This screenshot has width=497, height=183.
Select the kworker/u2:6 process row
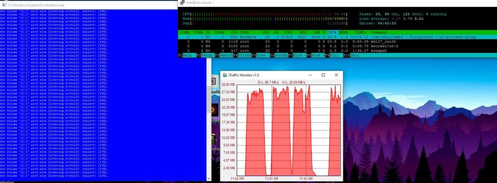[x=338, y=46]
